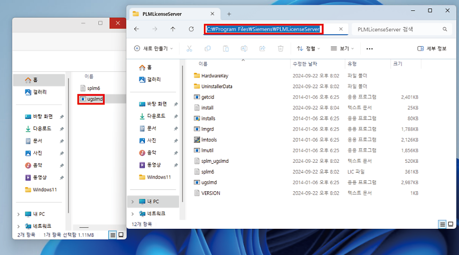459x255 pixels.
Task: Clear the address bar with X
Action: point(341,29)
